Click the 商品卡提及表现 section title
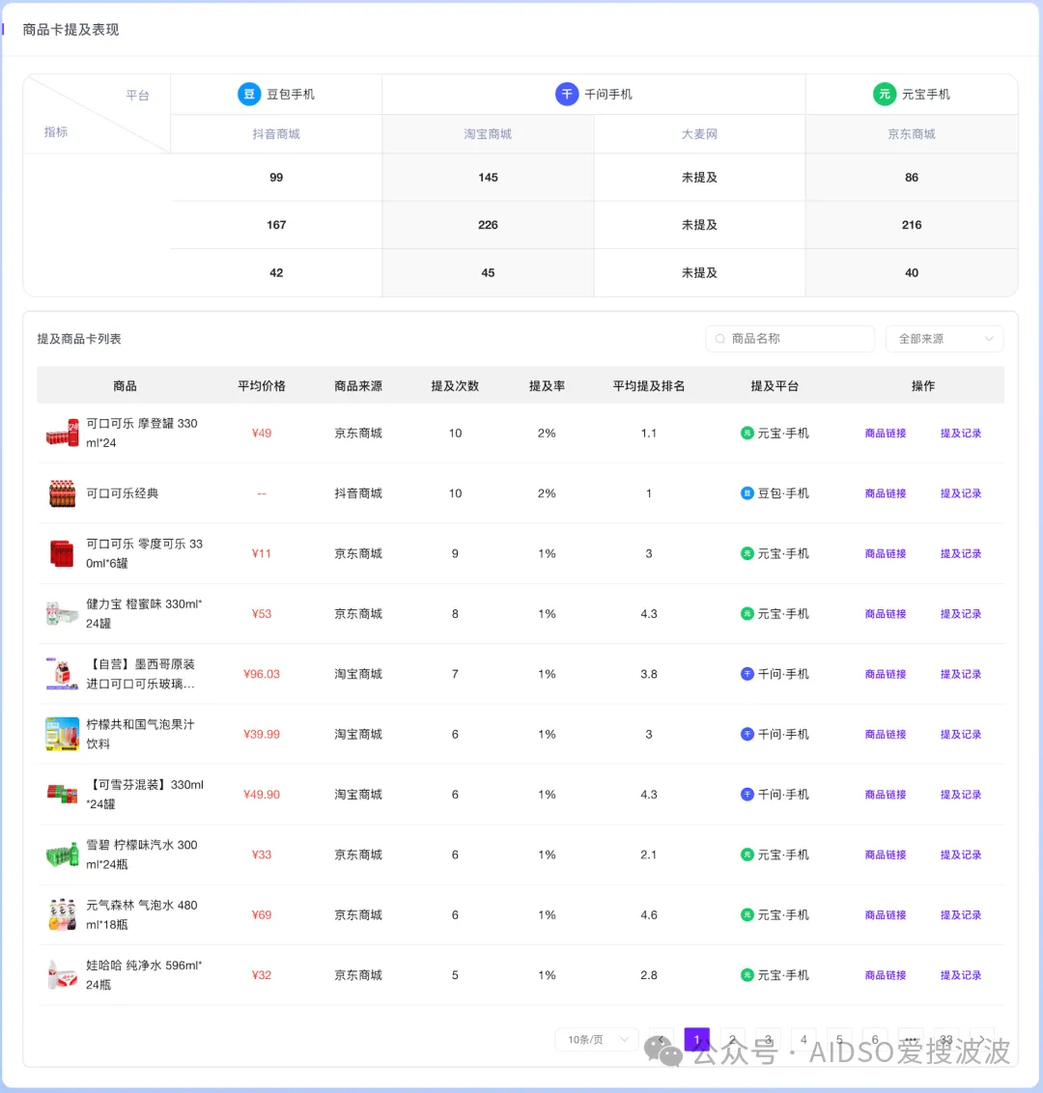 click(x=71, y=29)
